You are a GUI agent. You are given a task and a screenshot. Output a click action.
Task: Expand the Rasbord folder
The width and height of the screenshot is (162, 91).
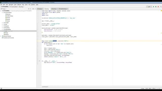pyautogui.click(x=2, y=26)
